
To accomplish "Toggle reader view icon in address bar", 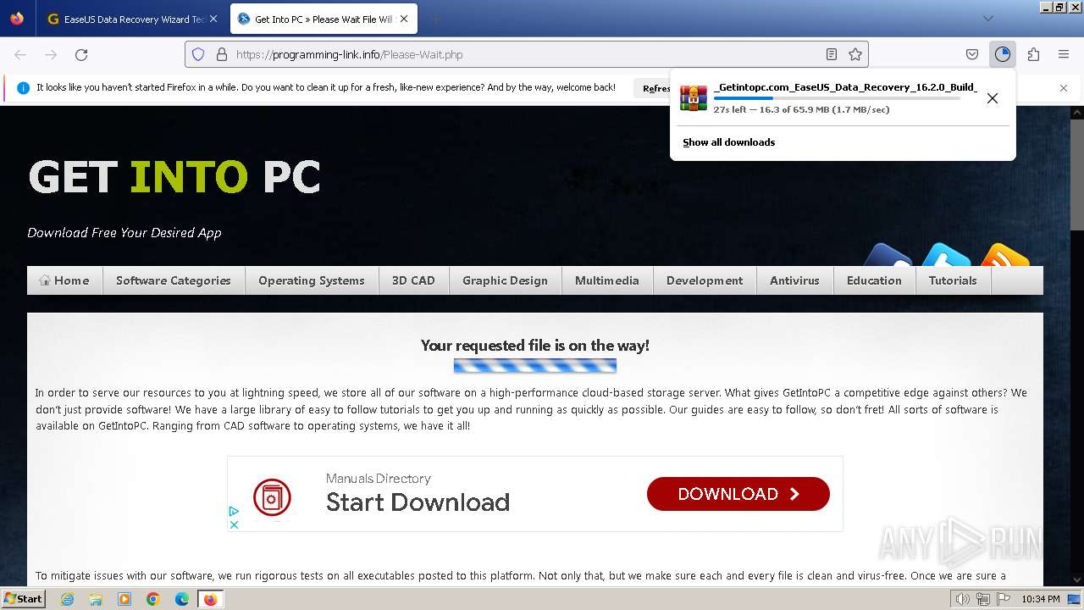I will tap(832, 54).
